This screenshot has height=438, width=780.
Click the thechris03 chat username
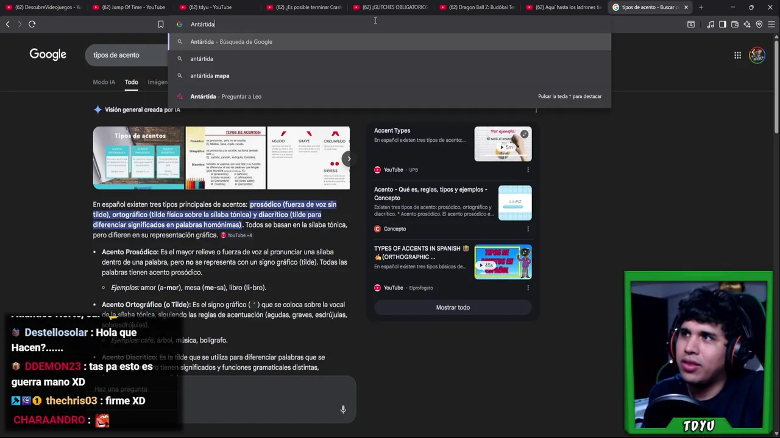tap(71, 401)
